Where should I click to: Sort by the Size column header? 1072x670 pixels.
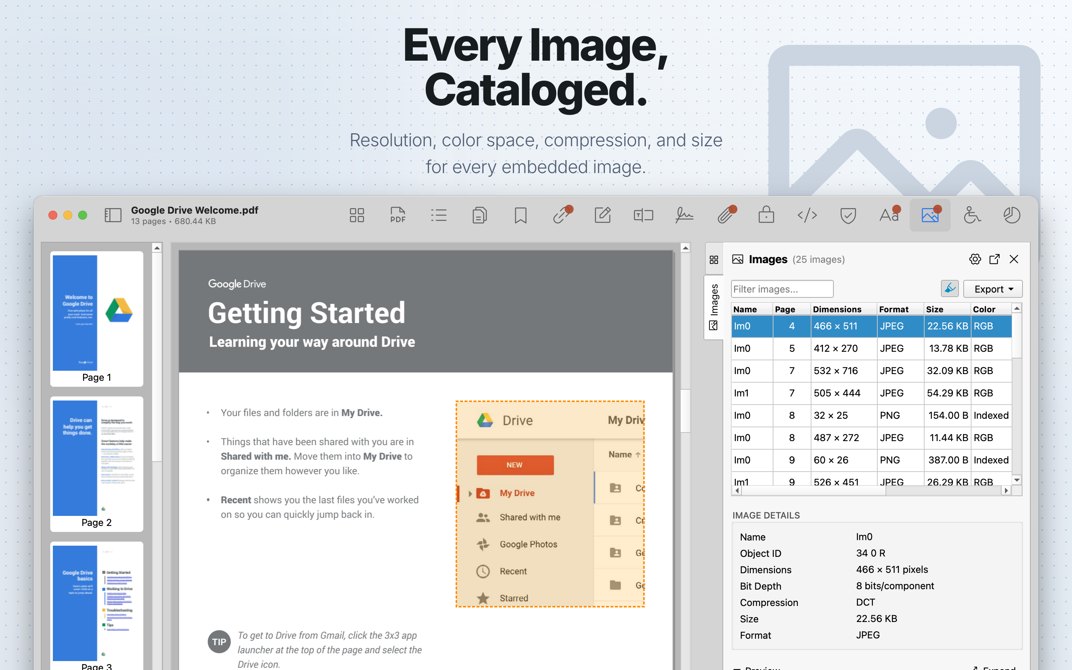click(947, 309)
